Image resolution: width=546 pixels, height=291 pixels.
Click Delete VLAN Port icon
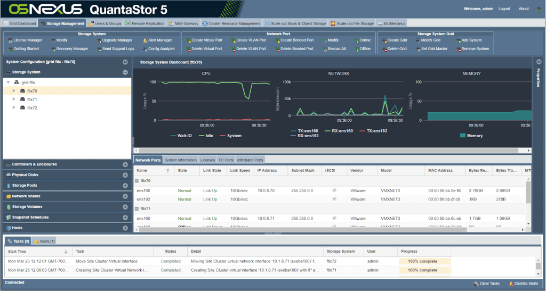tap(233, 49)
